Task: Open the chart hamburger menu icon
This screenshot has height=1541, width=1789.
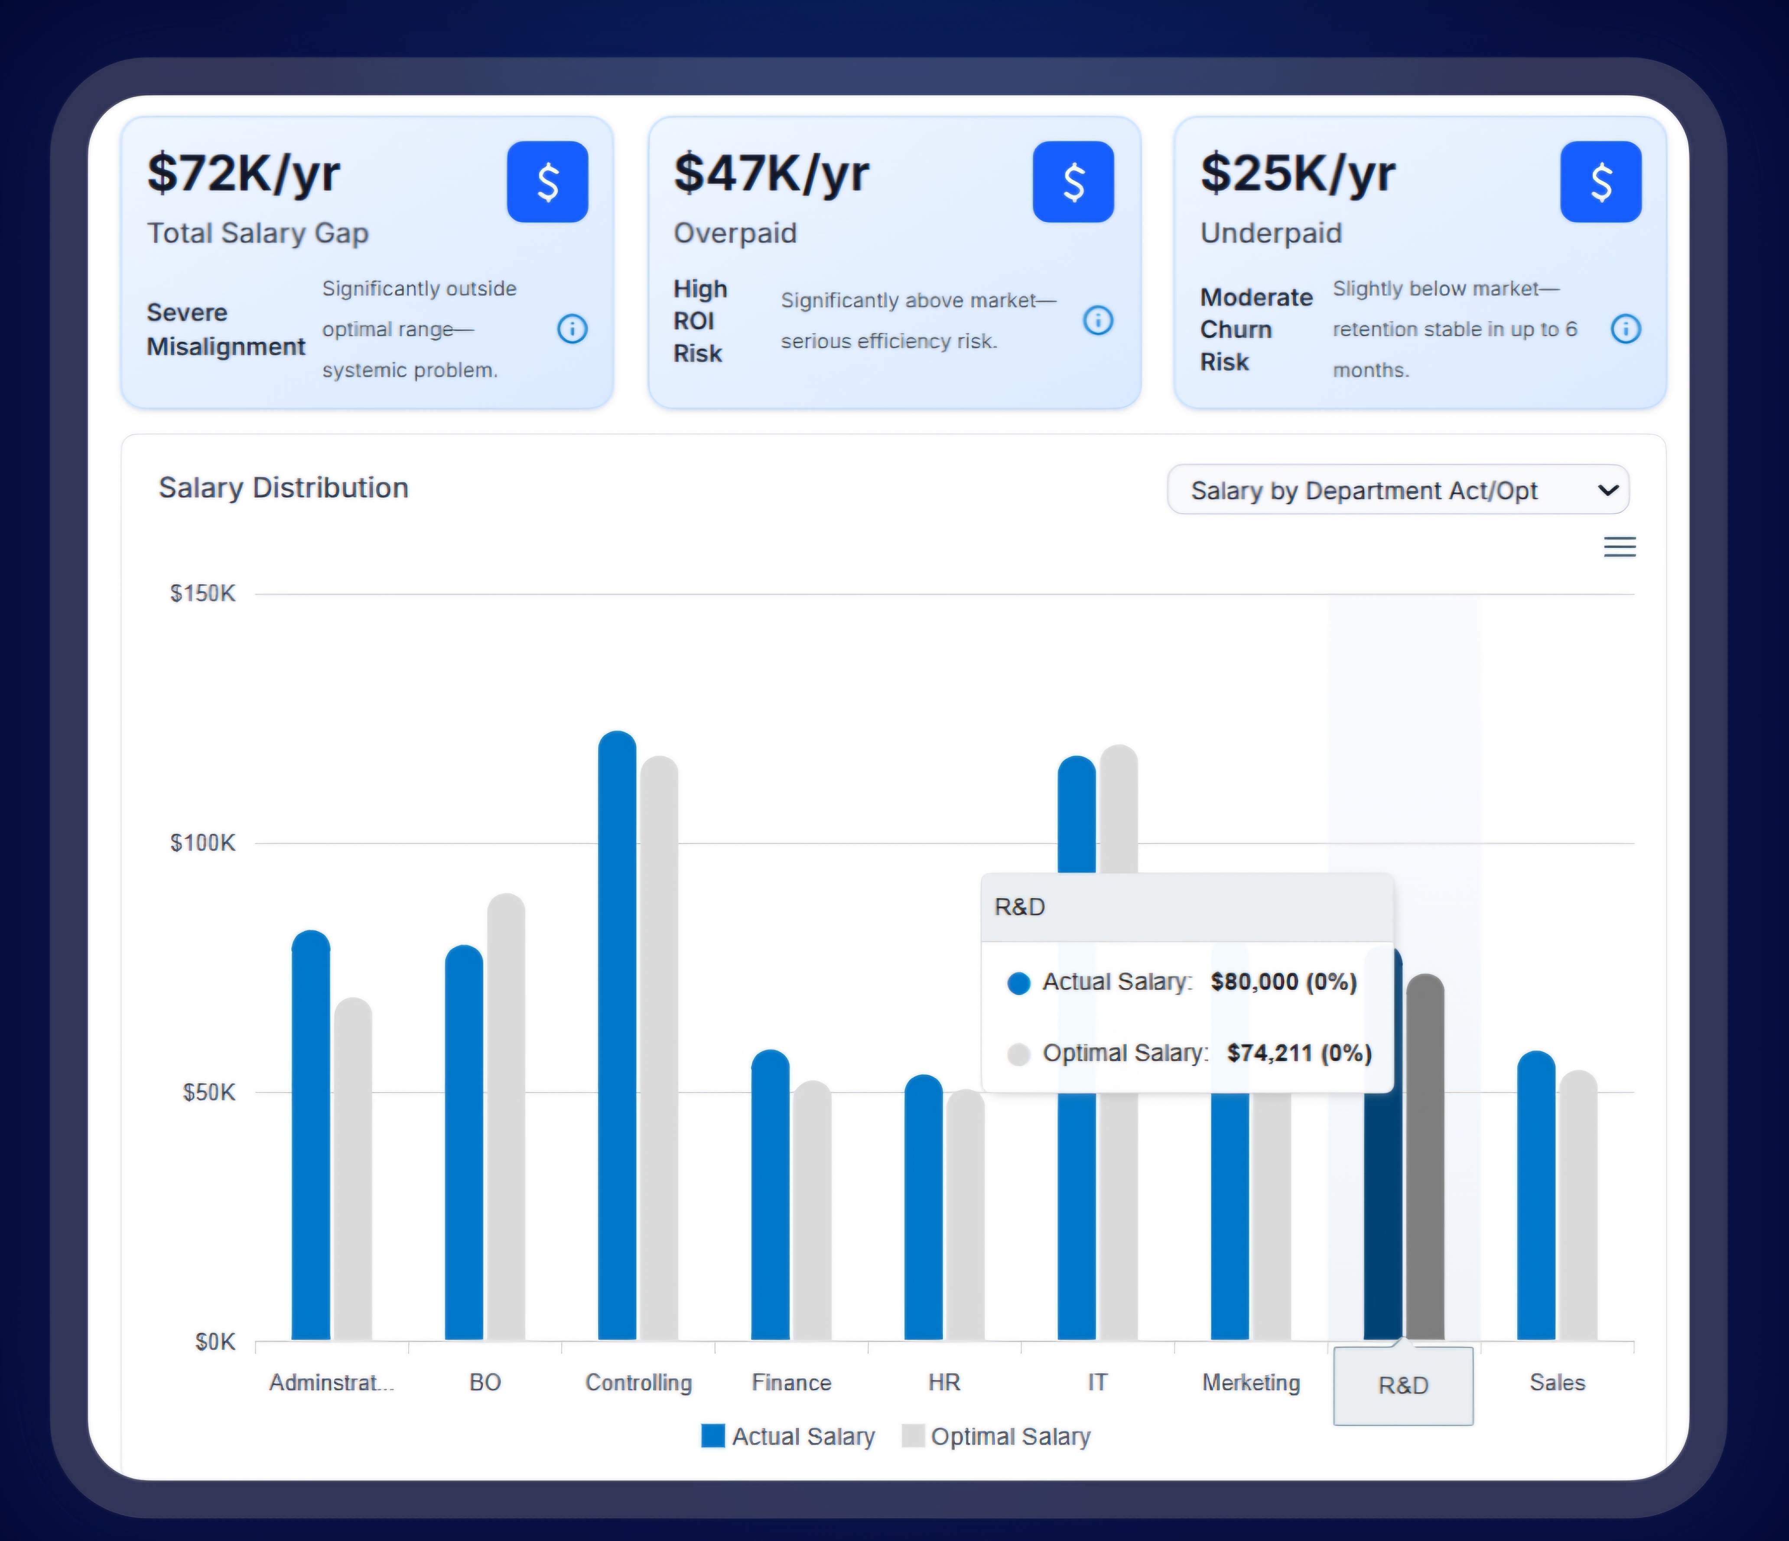Action: tap(1619, 547)
